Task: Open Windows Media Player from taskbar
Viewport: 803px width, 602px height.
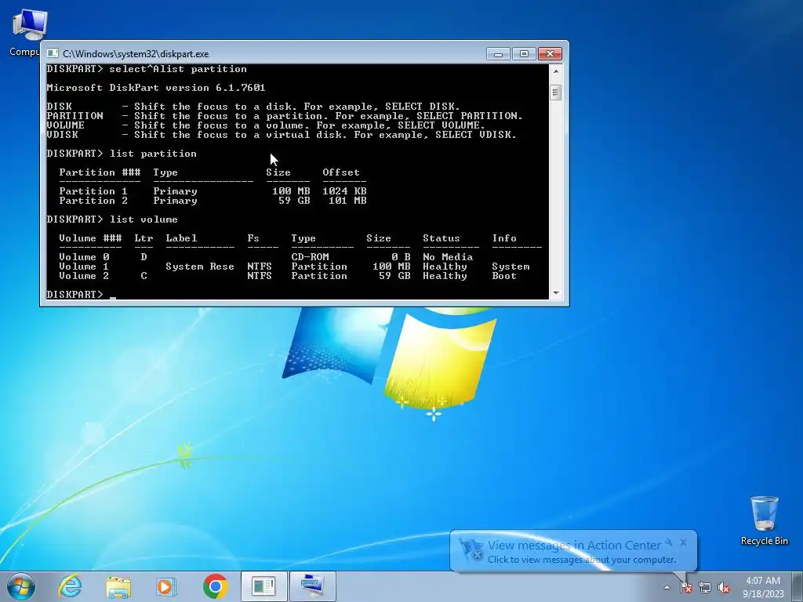Action: 166,586
